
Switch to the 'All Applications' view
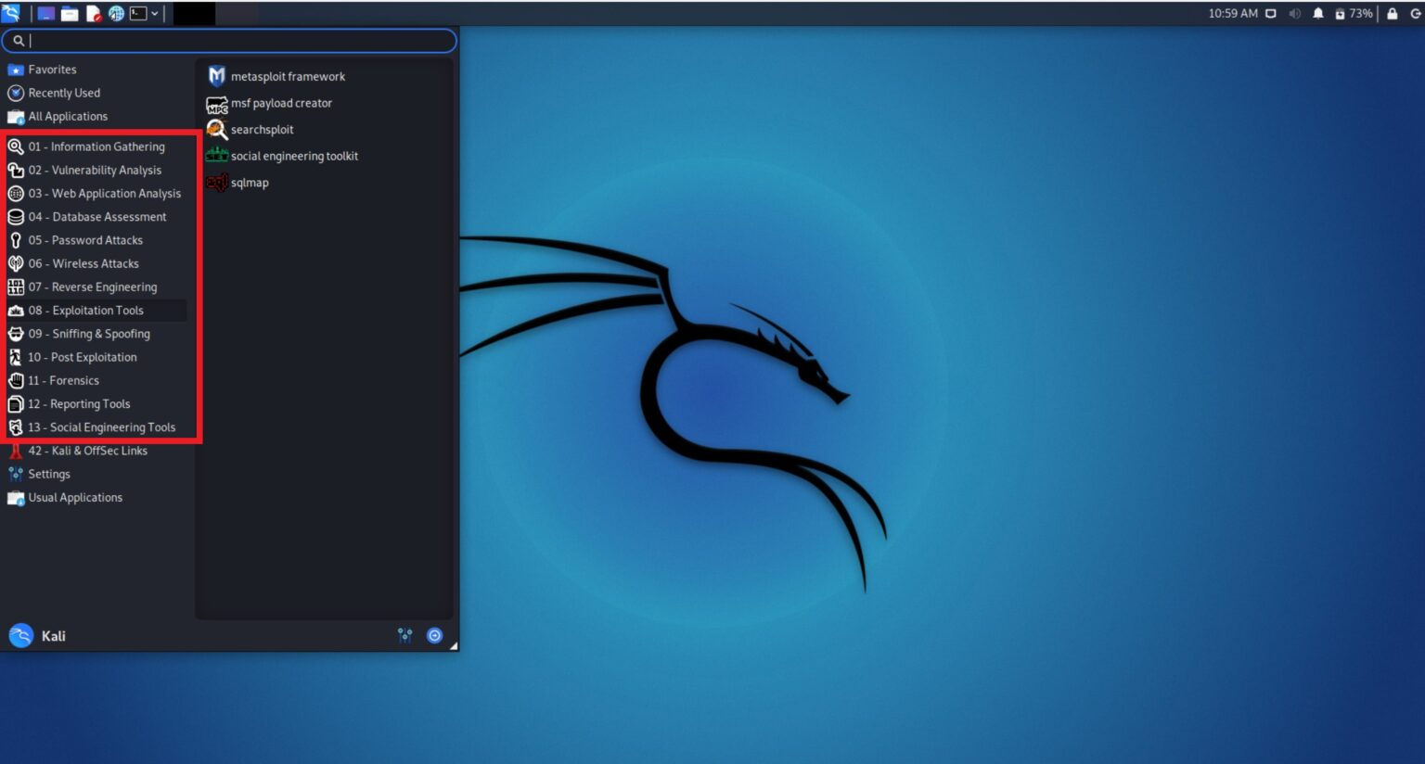coord(66,116)
